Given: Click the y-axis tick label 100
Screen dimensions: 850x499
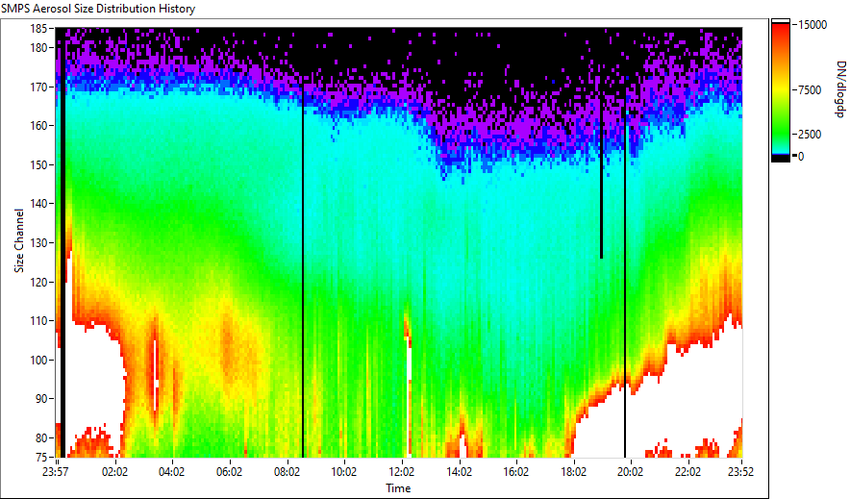Looking at the screenshot, I should (38, 360).
